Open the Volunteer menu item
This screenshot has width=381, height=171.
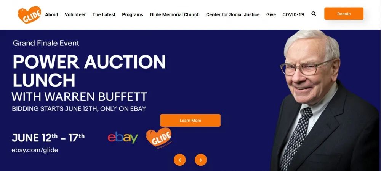(x=75, y=14)
